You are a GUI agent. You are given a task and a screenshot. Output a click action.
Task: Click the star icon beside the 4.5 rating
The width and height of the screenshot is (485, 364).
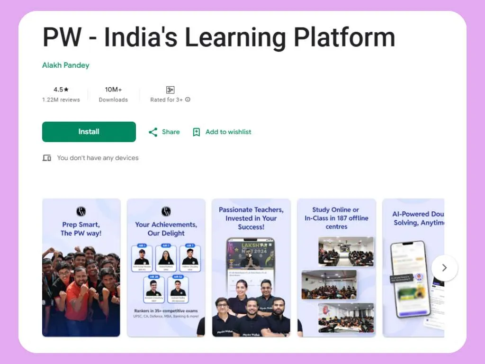[x=66, y=89]
